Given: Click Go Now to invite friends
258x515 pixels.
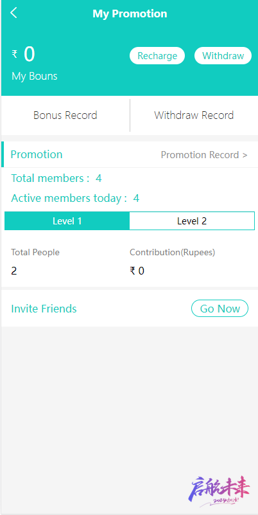Looking at the screenshot, I should (x=219, y=309).
